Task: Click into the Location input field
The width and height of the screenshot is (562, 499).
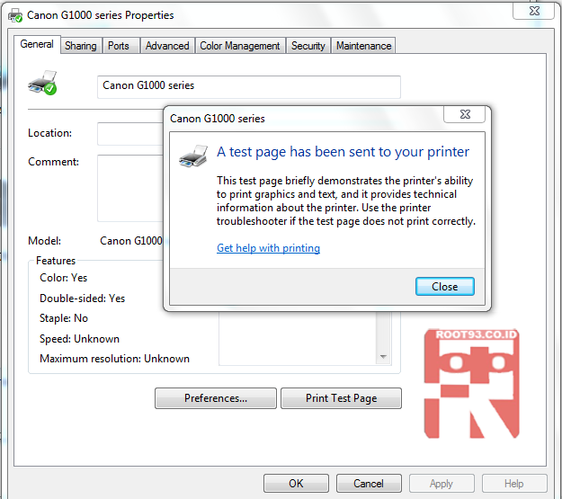Action: click(130, 134)
